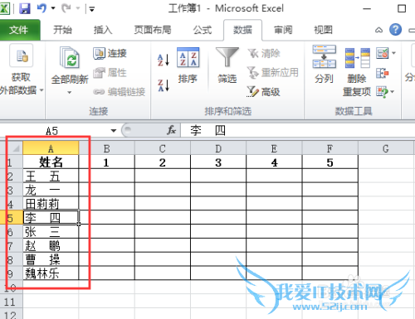The height and width of the screenshot is (319, 415).
Task: Click the 连接 (Connections) button
Action: click(110, 53)
